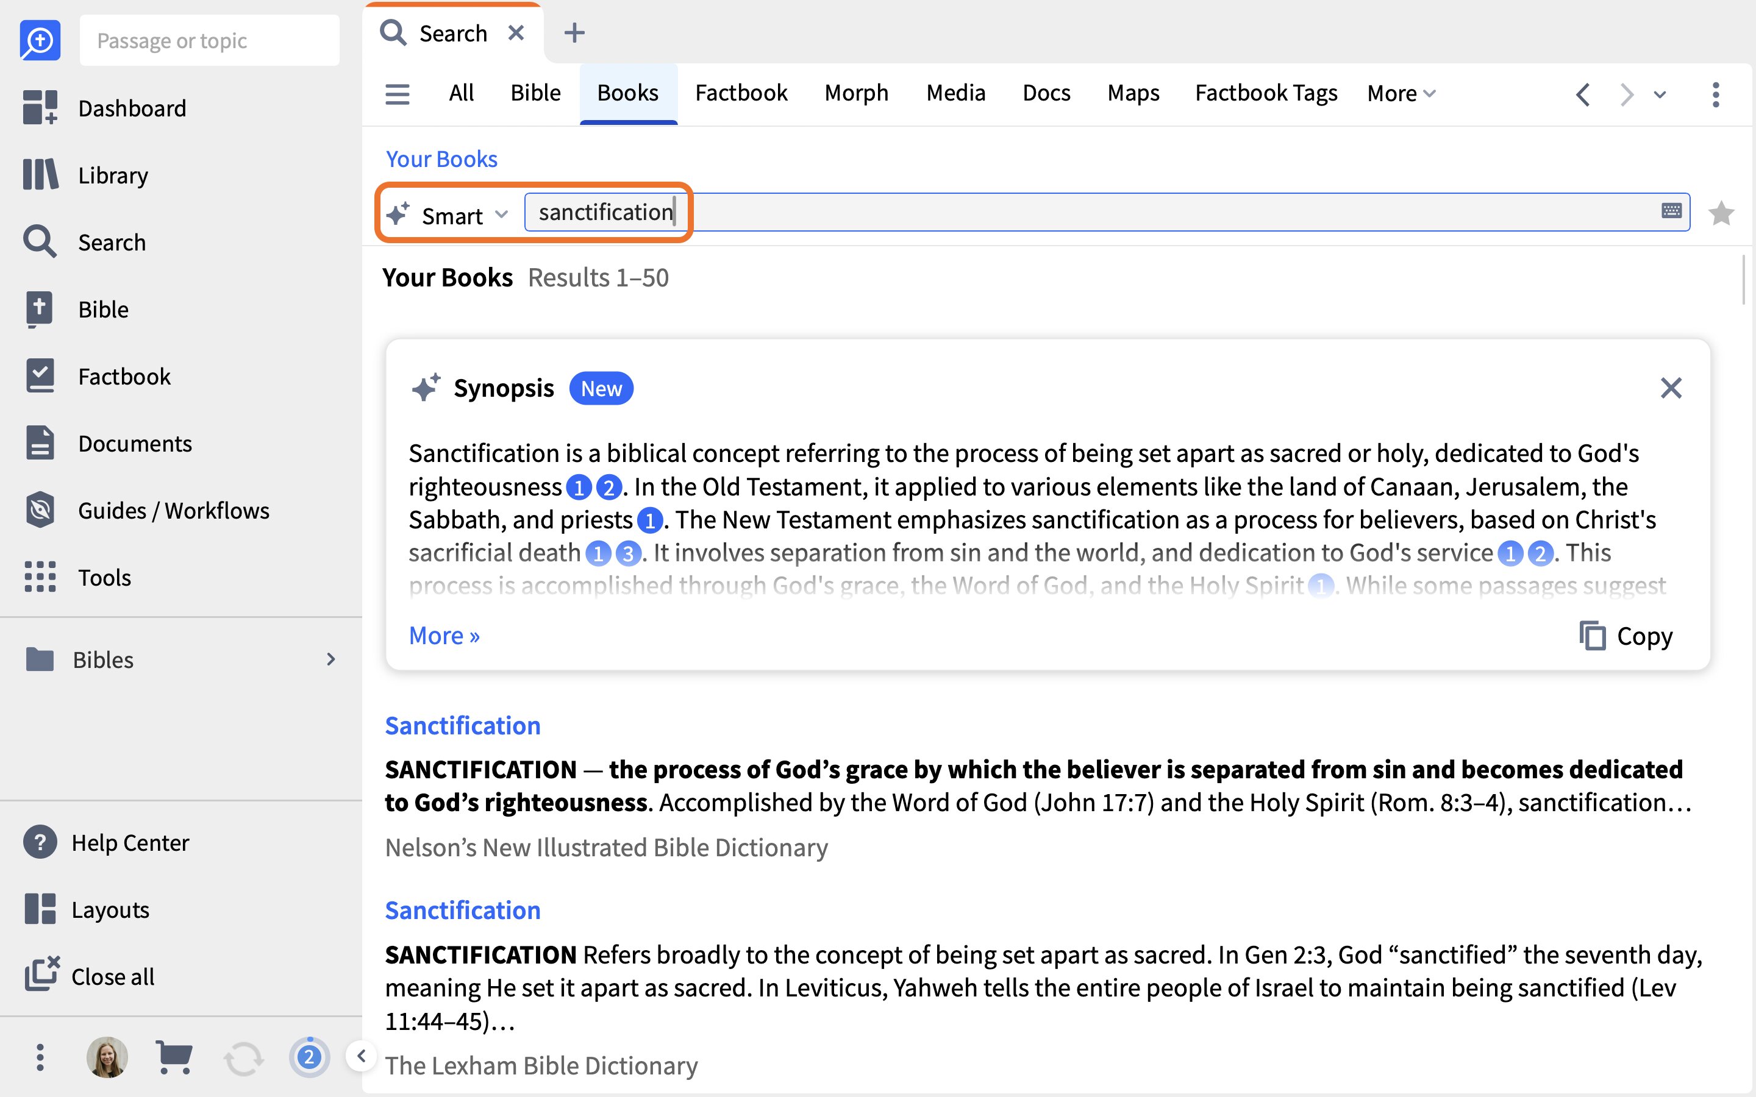Viewport: 1756px width, 1097px height.
Task: Navigate forward in search history
Action: tap(1626, 94)
